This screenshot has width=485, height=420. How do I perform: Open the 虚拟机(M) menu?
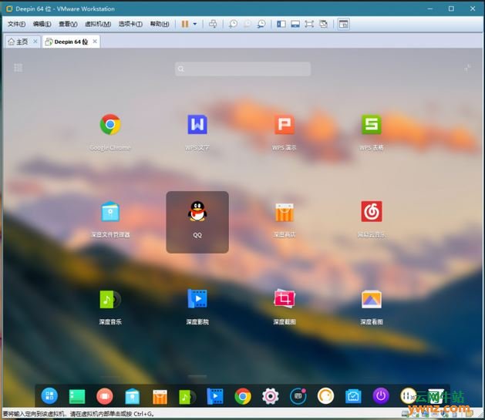point(98,24)
